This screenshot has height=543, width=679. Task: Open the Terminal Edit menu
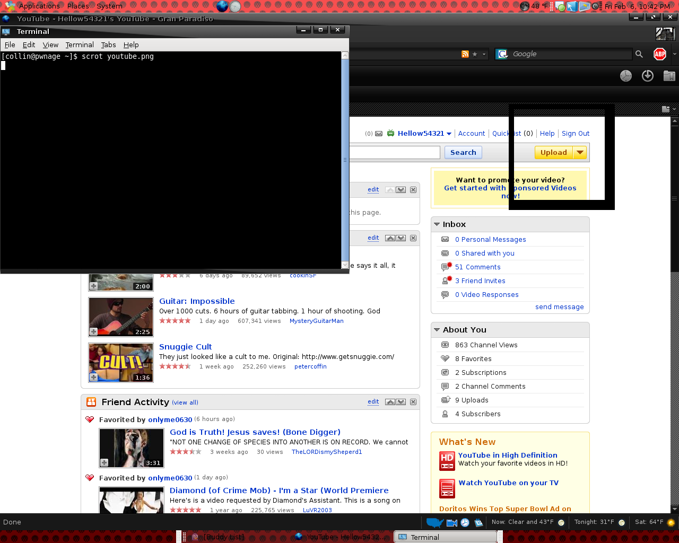(29, 45)
